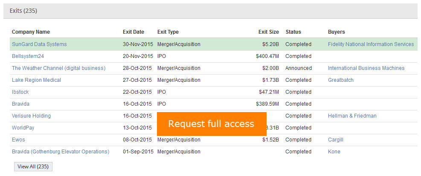Open the Cargill buyer link
Viewport: 421px width, 176px height.
(335, 140)
